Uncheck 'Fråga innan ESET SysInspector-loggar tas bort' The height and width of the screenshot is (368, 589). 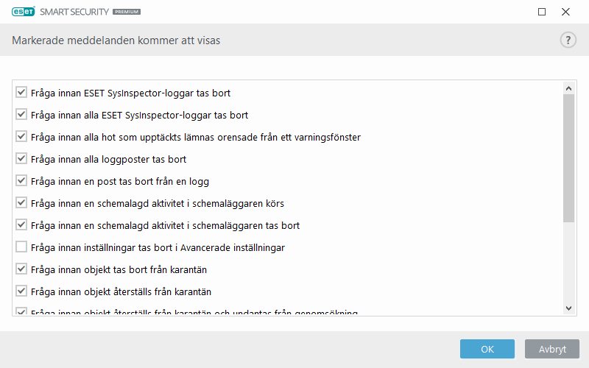(21, 93)
